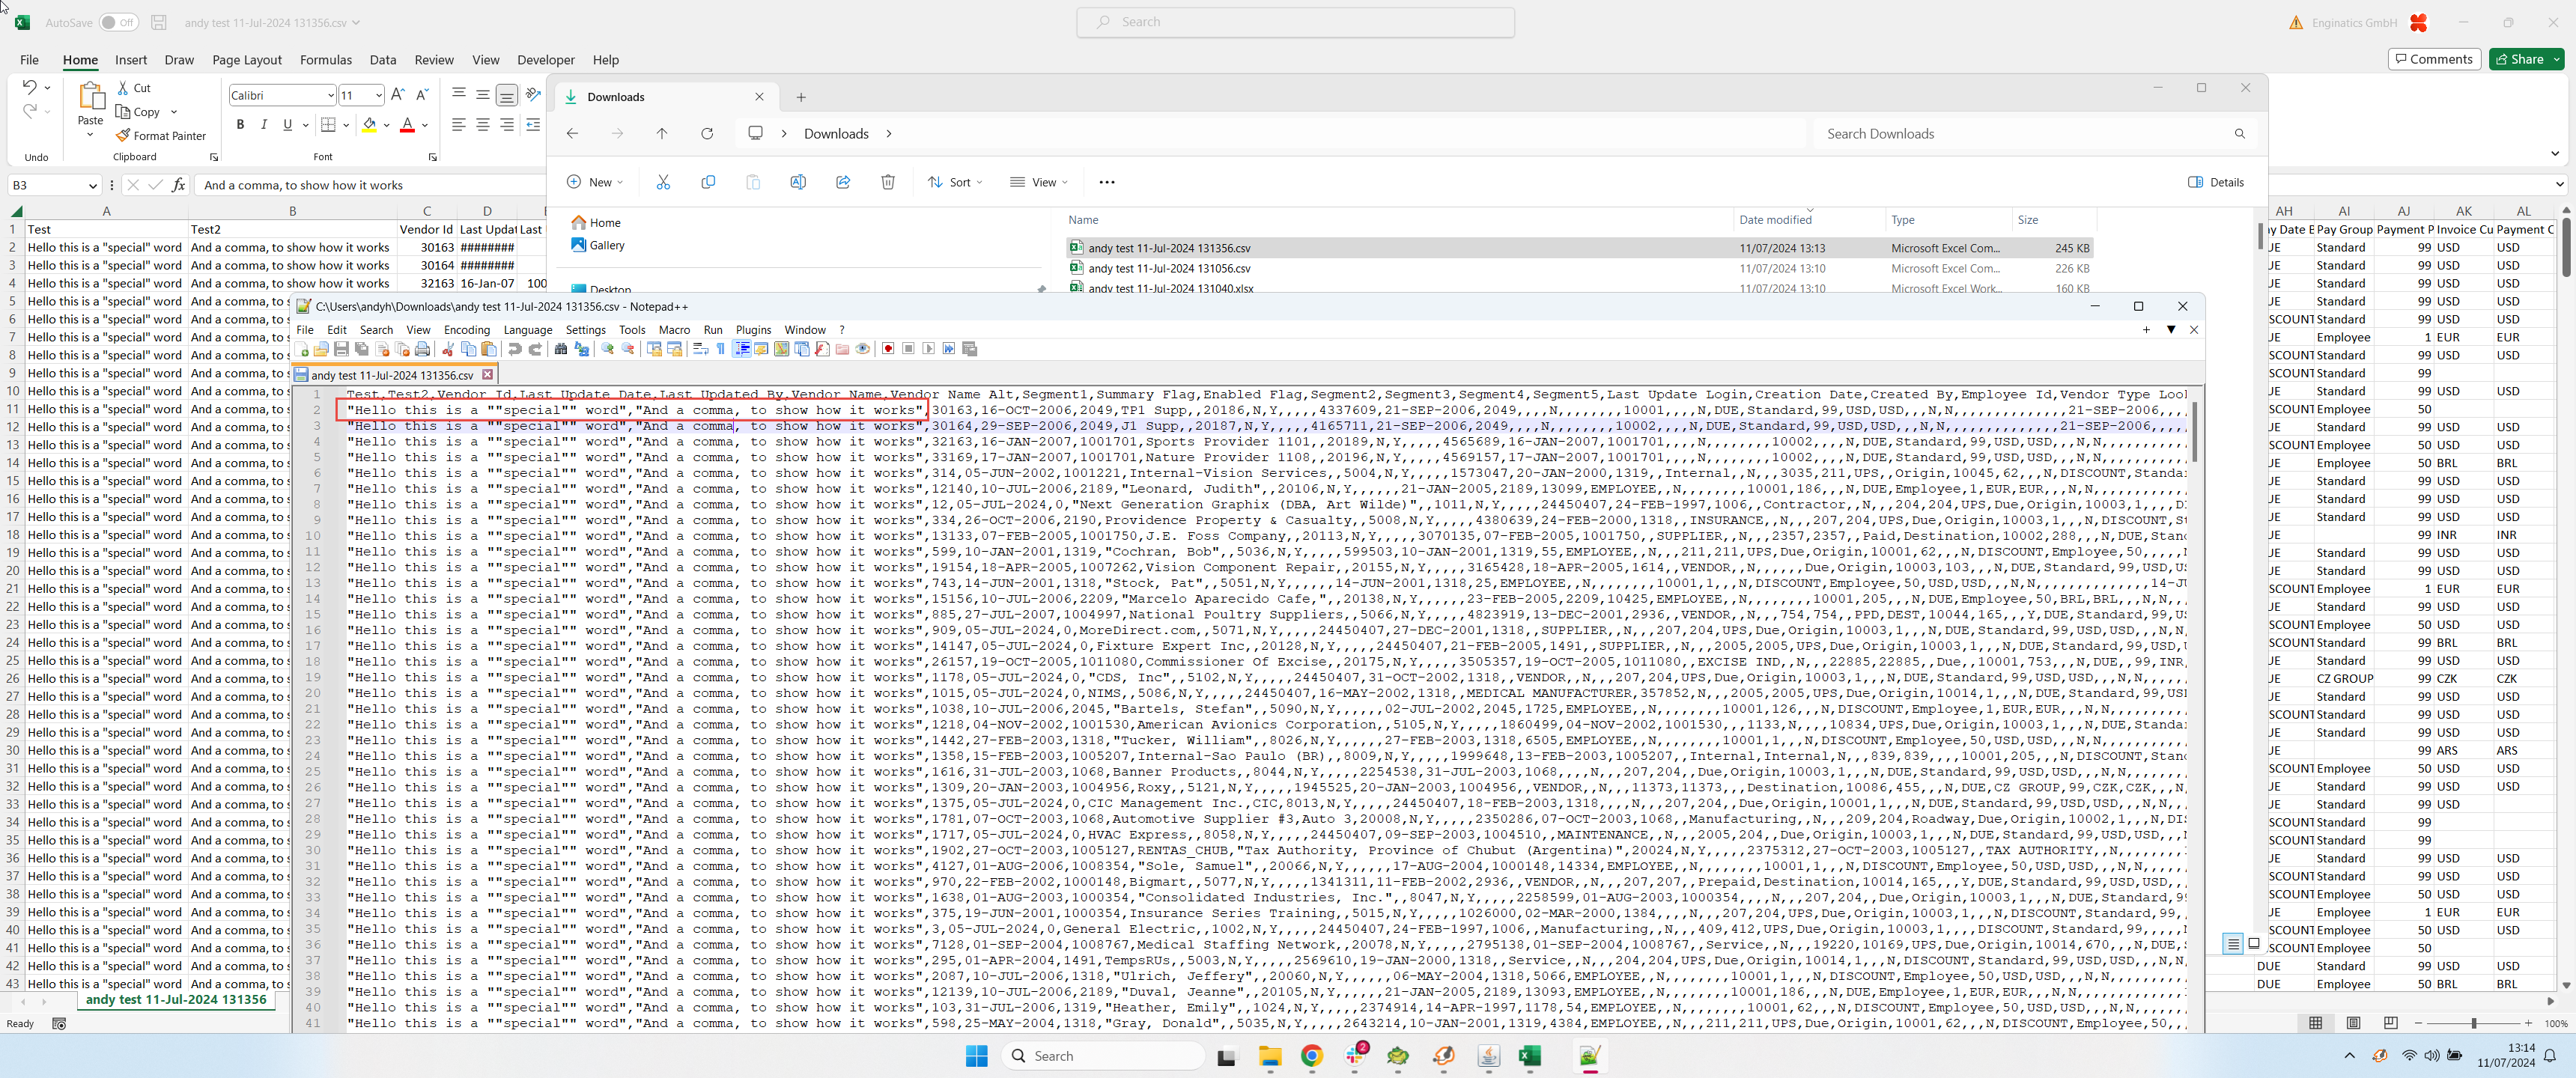
Task: Open the Developer tab in Excel
Action: pyautogui.click(x=546, y=60)
